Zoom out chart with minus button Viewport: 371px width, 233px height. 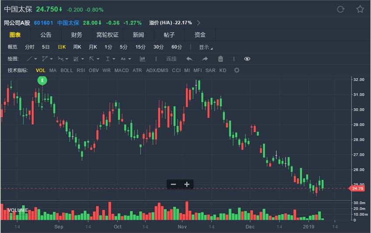pyautogui.click(x=173, y=184)
